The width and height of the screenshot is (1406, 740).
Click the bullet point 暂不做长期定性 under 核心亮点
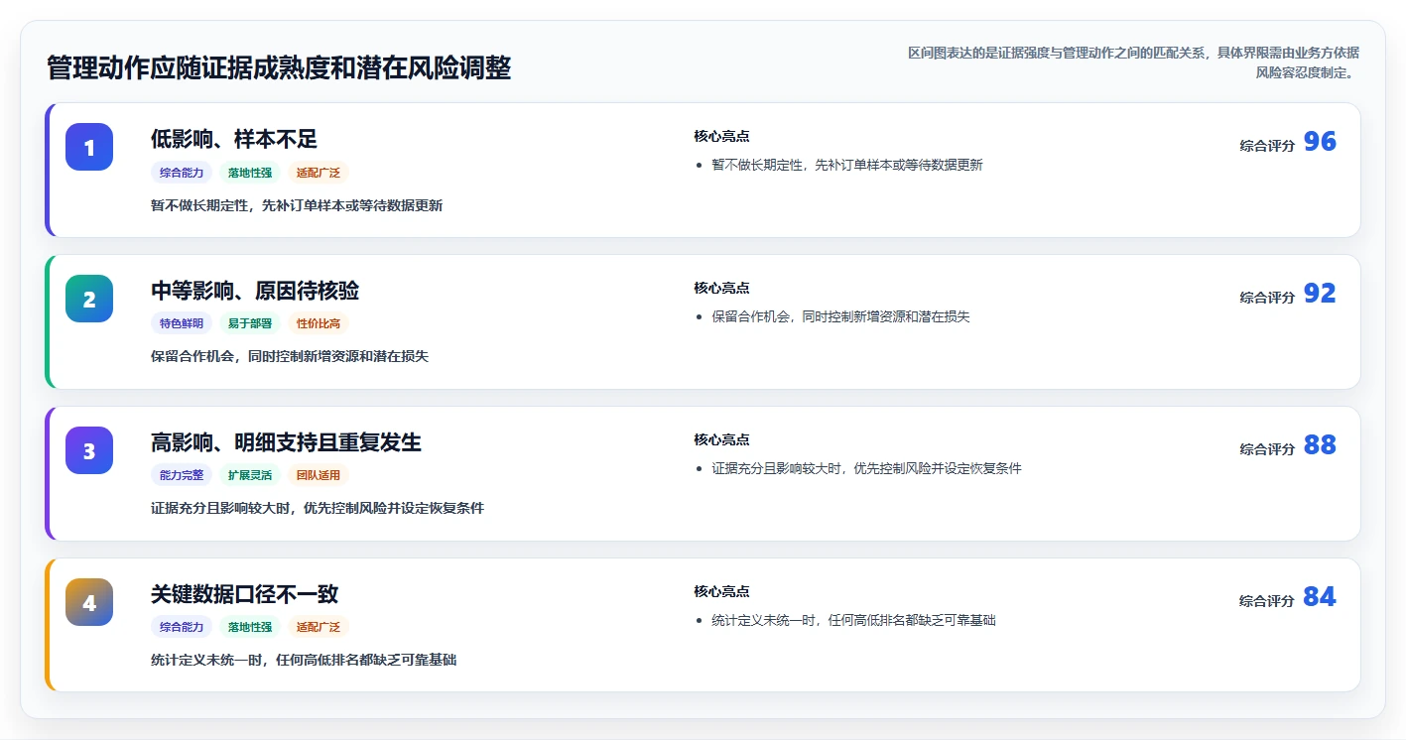(846, 165)
